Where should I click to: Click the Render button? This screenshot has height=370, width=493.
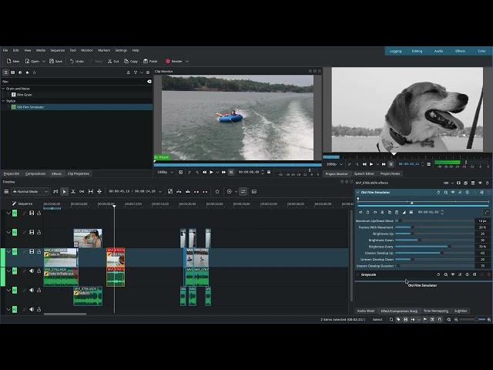click(174, 62)
